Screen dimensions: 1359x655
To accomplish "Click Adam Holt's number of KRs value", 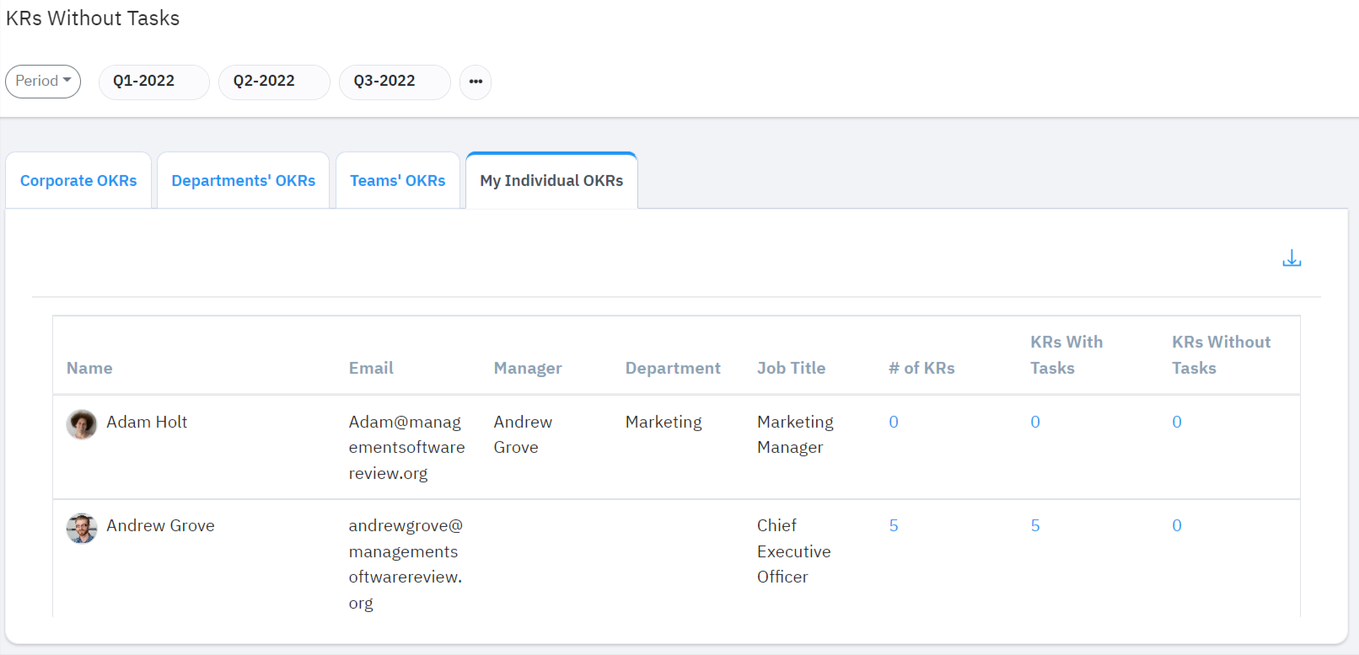I will 894,423.
